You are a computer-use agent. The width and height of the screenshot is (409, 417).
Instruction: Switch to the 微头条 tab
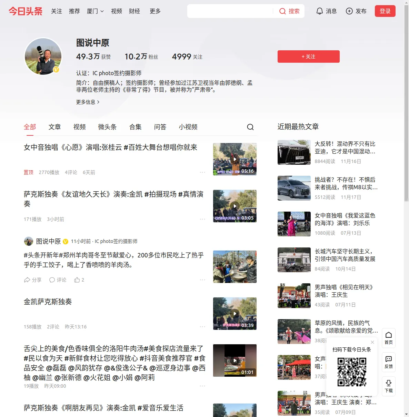point(108,127)
